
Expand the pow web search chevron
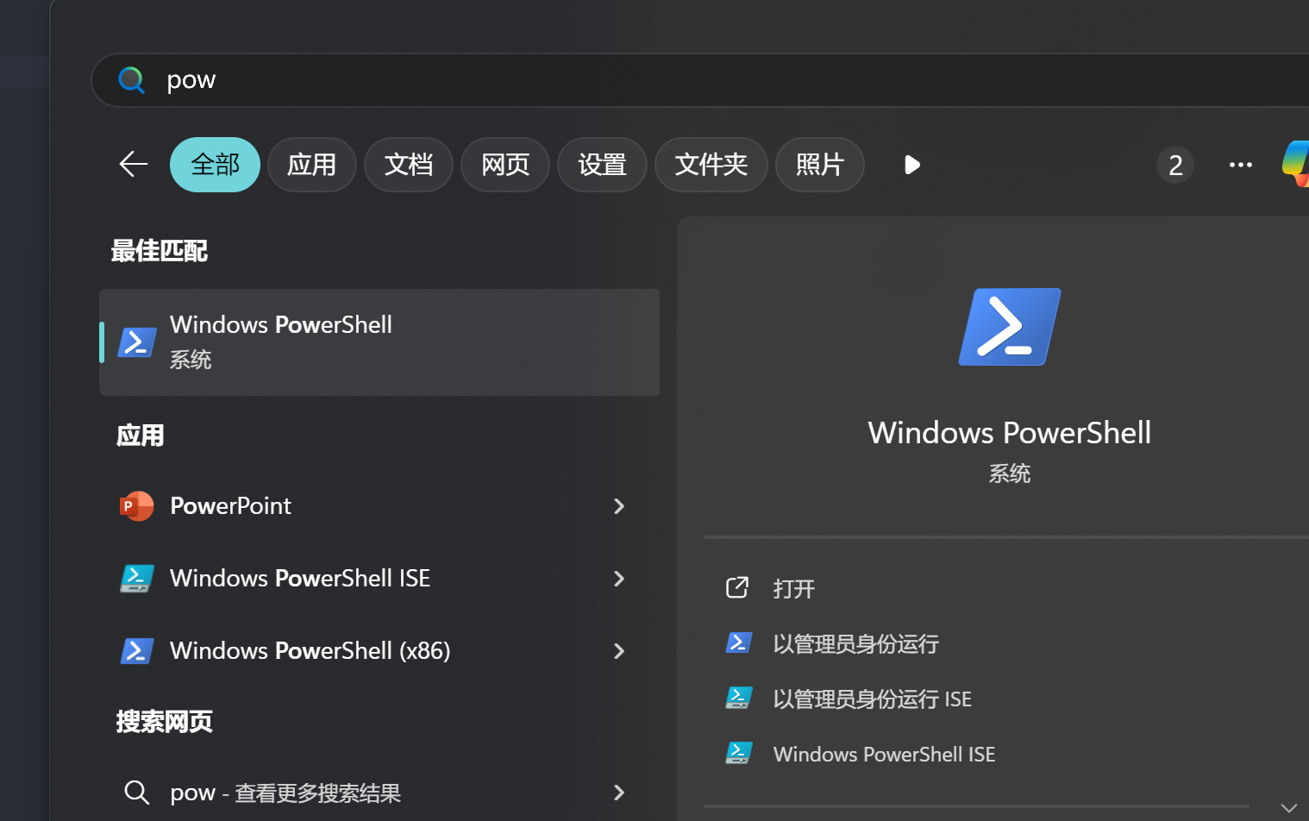(618, 793)
